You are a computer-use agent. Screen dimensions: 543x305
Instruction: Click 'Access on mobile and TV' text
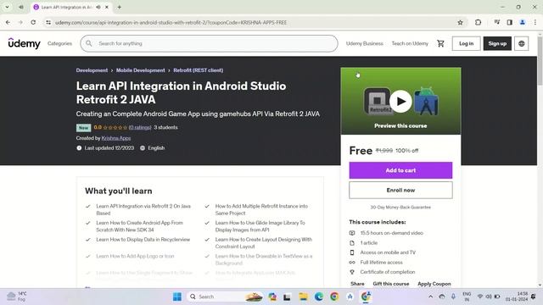[x=388, y=252]
